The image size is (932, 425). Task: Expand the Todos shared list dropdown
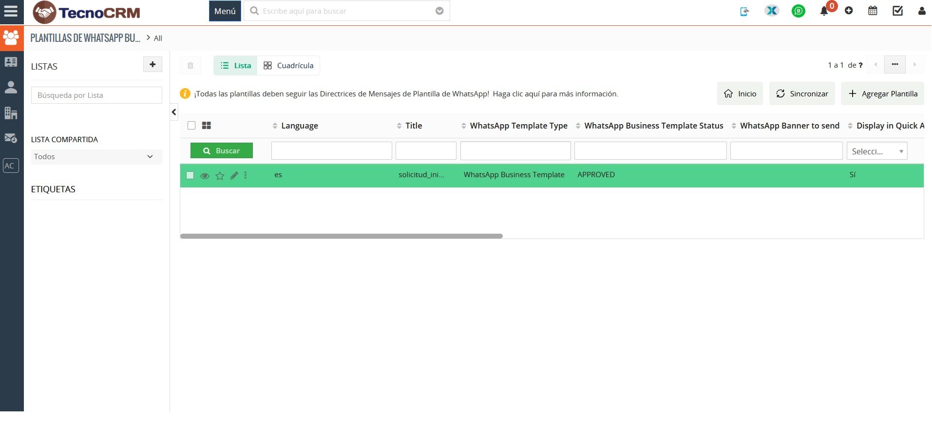[96, 157]
